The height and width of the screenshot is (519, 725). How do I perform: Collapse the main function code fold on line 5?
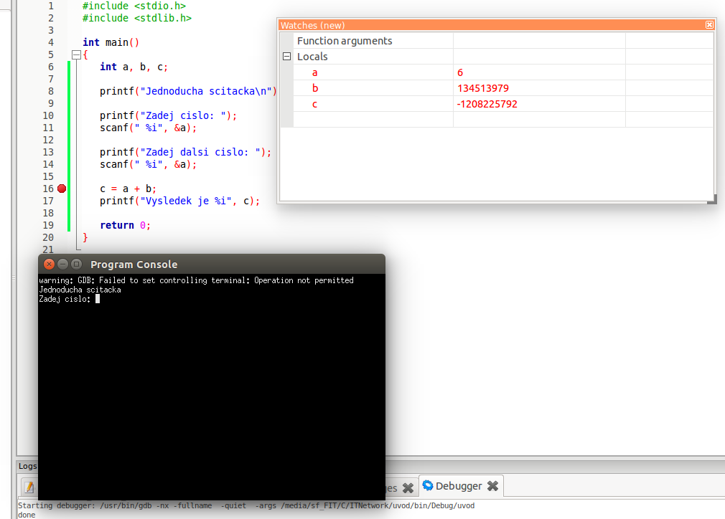coord(76,54)
